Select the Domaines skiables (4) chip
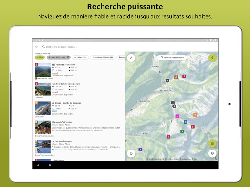This screenshot has height=187, width=250. coord(103,57)
